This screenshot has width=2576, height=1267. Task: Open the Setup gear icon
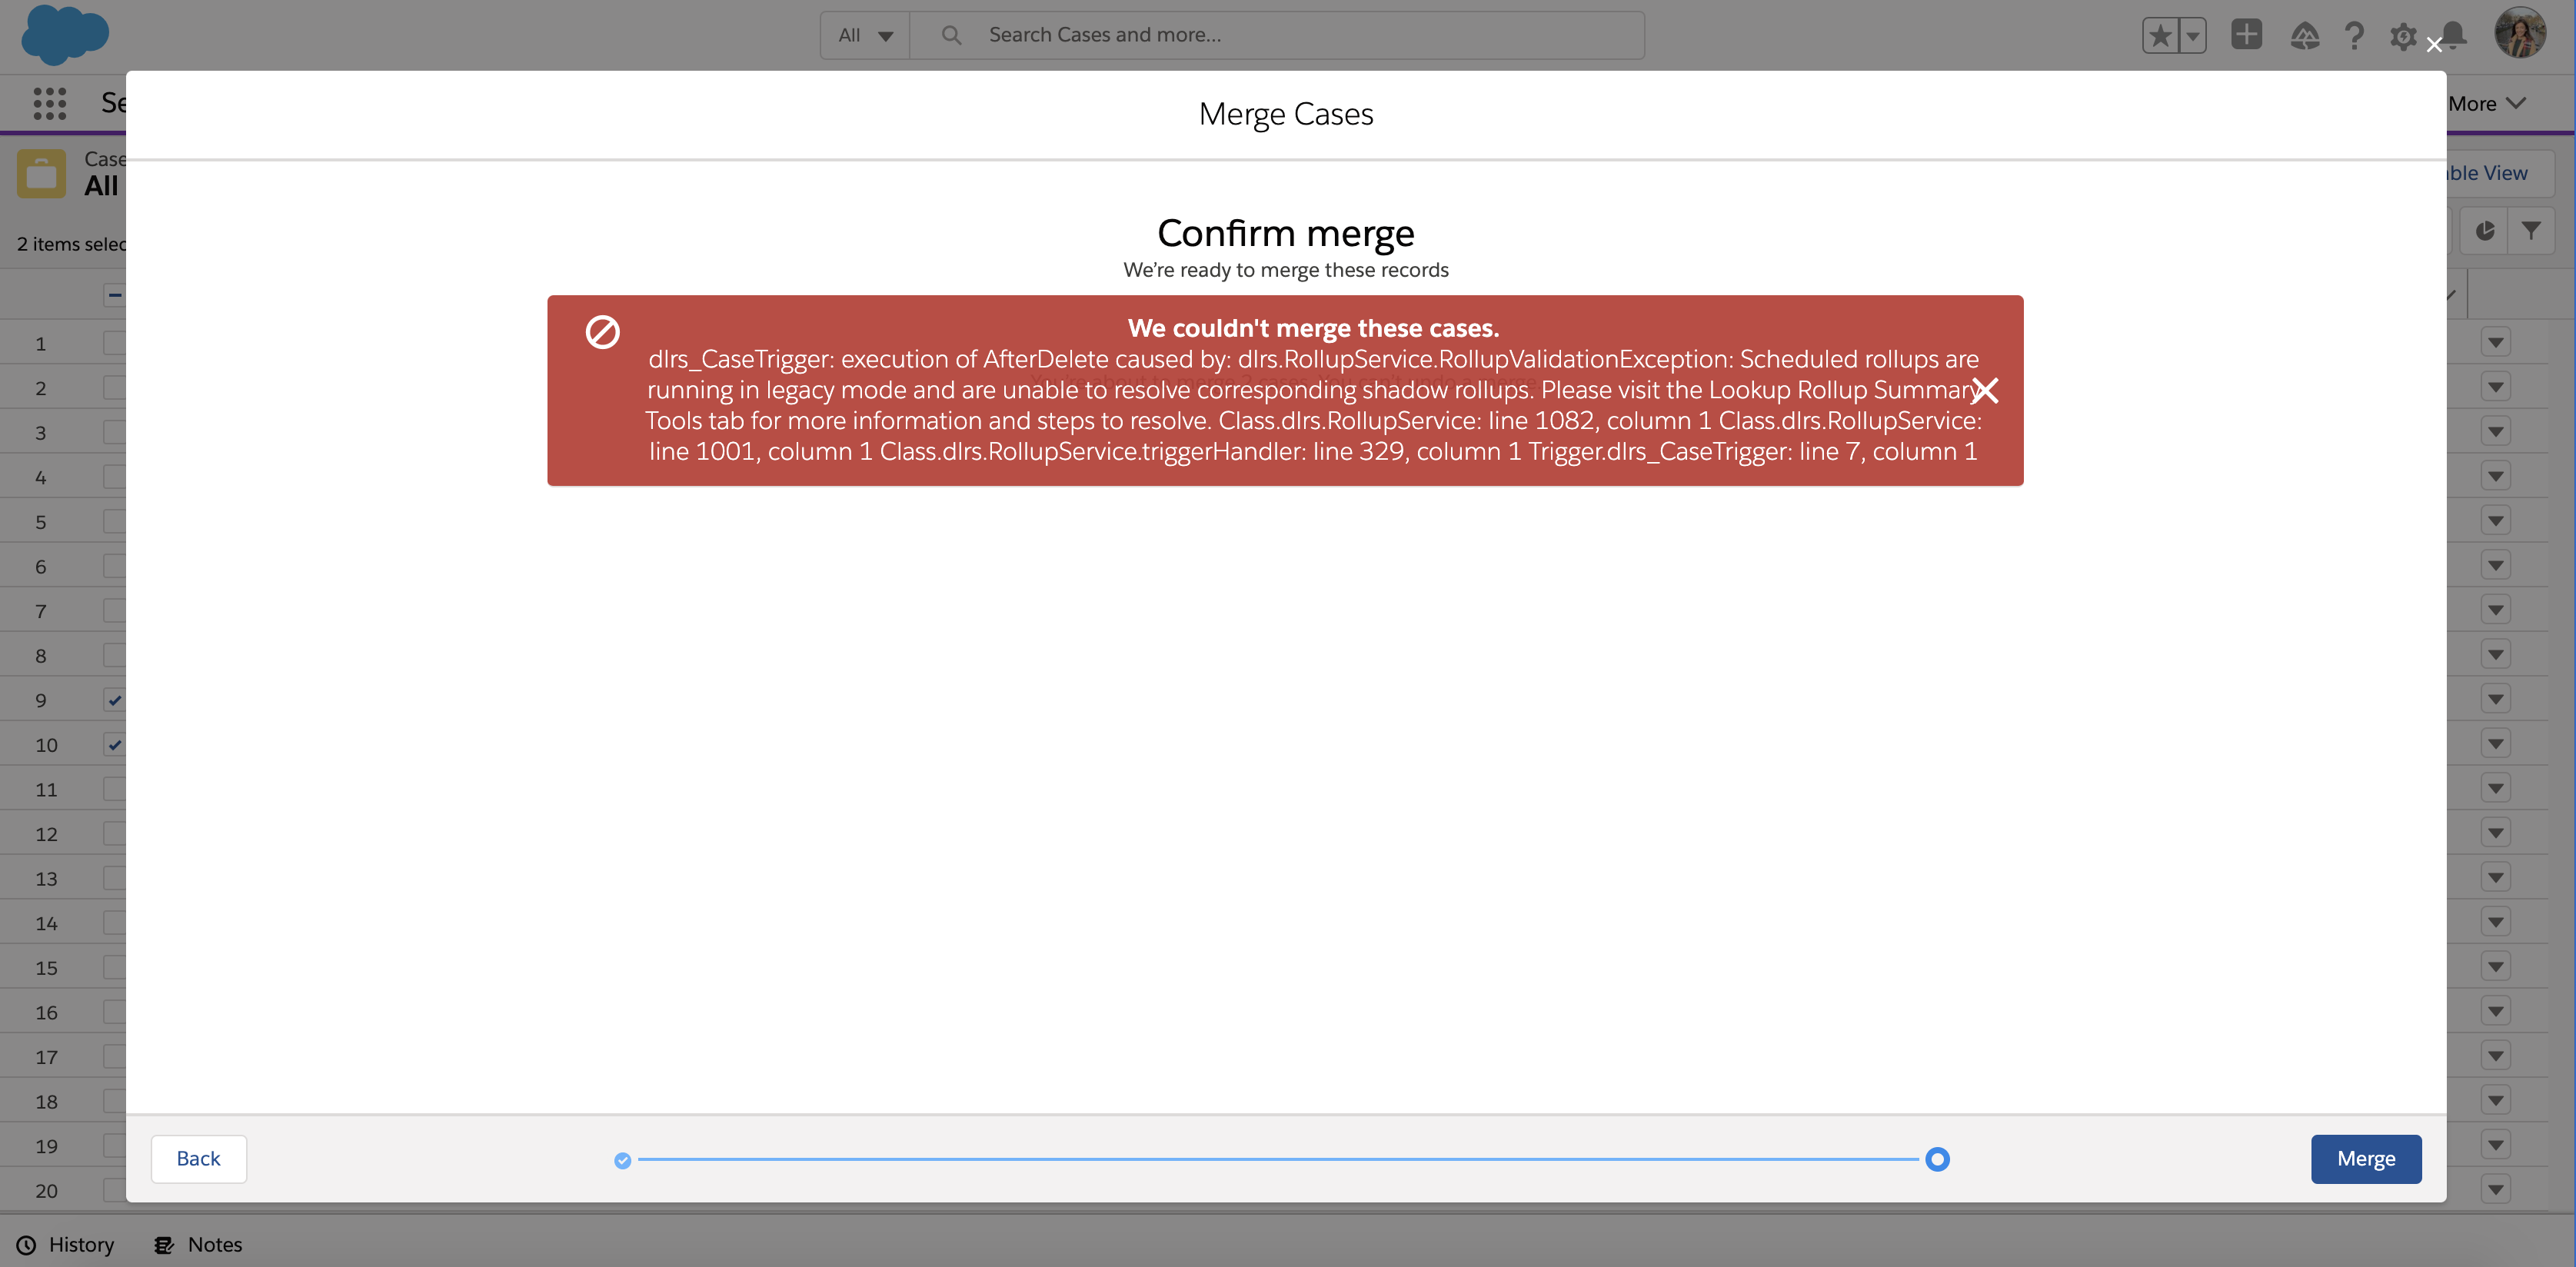tap(2404, 36)
